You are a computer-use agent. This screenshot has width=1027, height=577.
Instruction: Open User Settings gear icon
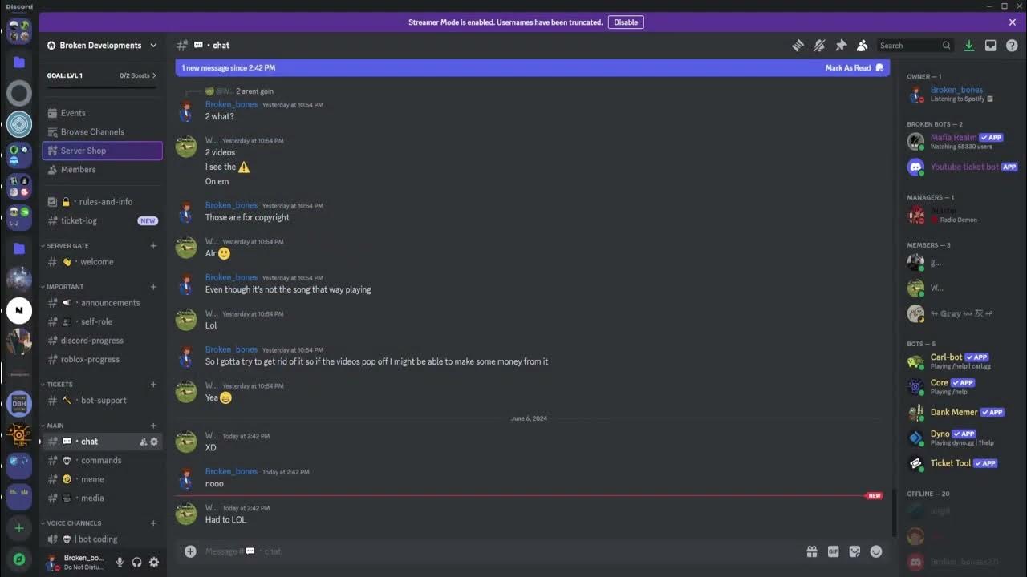click(x=154, y=563)
